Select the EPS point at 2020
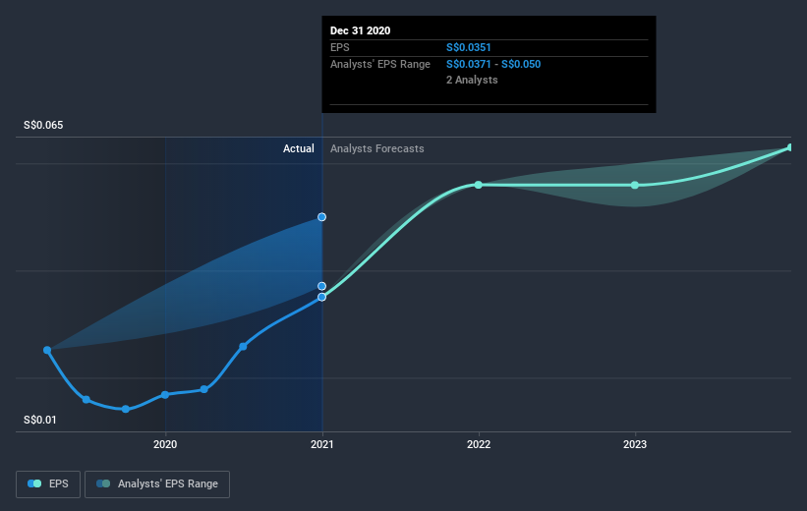 click(165, 395)
